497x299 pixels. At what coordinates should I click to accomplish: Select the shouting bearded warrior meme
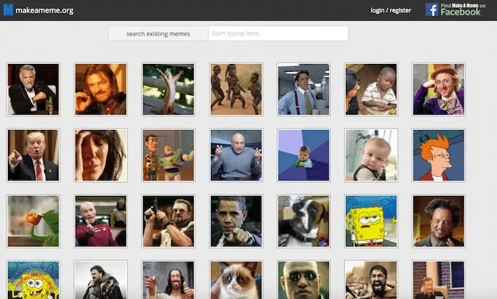[x=371, y=280]
